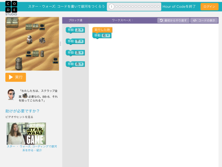This screenshot has width=222, height=167.
Task: Open the 助けが必要ですか？ help link
Action: click(x=22, y=111)
